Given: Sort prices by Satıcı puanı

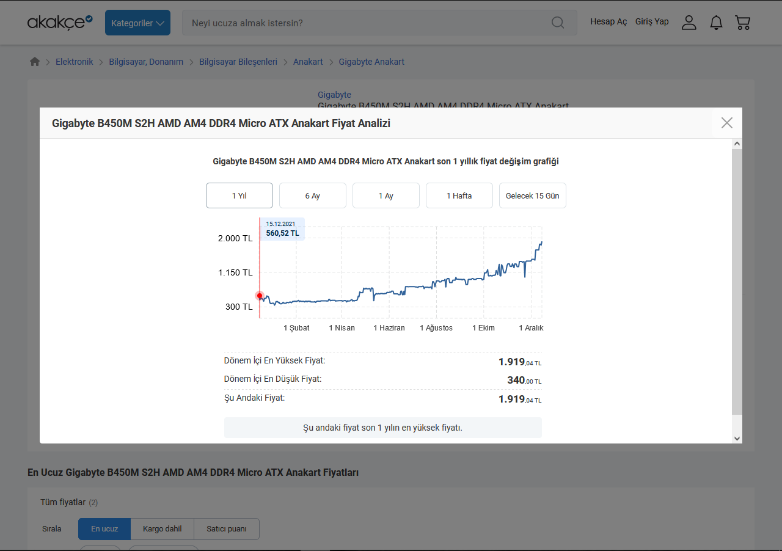Looking at the screenshot, I should click(x=227, y=529).
